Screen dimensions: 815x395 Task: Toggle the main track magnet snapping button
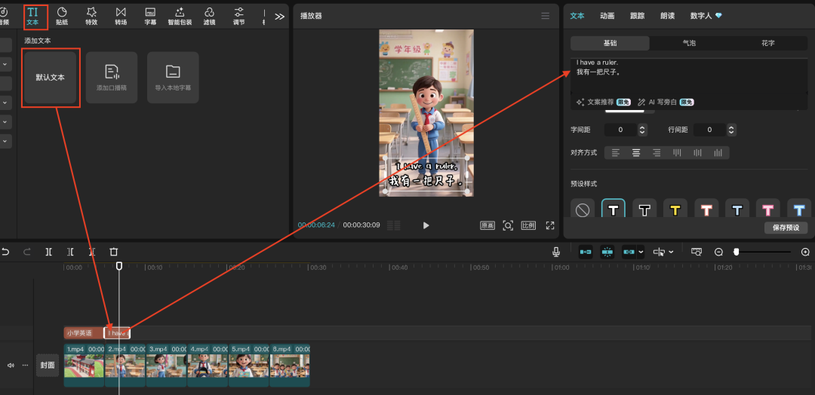tap(585, 252)
